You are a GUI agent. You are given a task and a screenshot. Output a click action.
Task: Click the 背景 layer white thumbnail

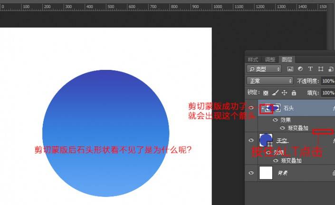(266, 173)
